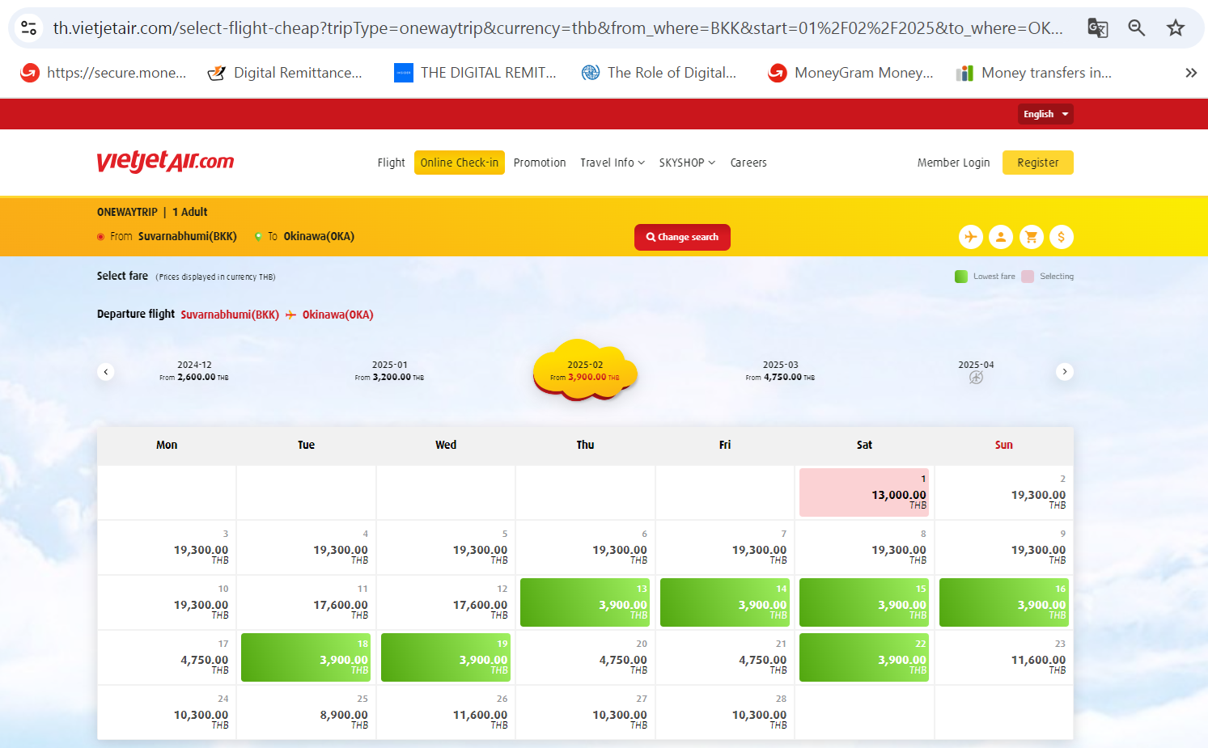Click the Online Check-in button
1208x748 pixels.
(460, 163)
